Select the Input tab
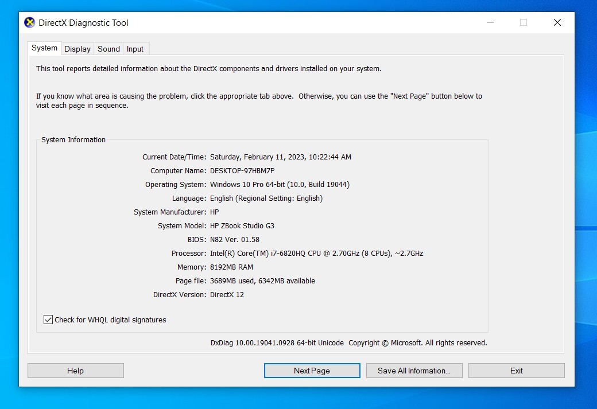597x409 pixels. click(x=135, y=49)
